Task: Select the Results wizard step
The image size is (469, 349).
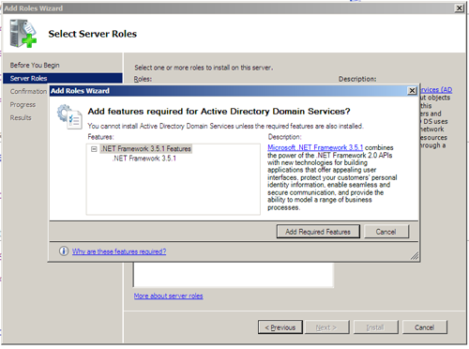Action: 21,118
